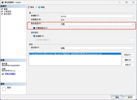Click the ellipsis browse button for filegroups
Viewport: 137px width, 100px height.
[132, 40]
